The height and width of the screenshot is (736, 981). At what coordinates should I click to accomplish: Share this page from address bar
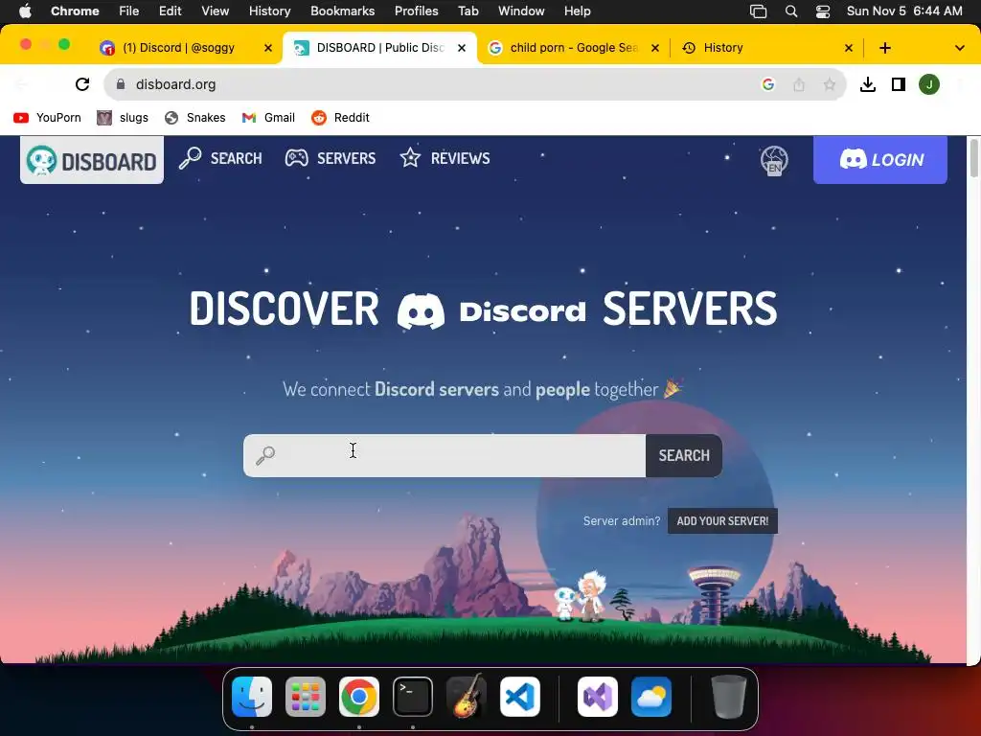(799, 84)
